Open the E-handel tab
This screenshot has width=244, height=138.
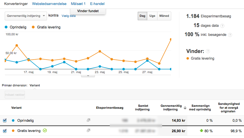97,4
